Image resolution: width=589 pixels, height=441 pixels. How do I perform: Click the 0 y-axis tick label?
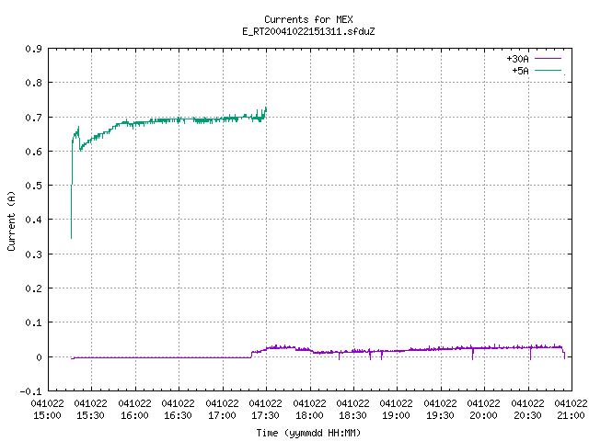coord(39,357)
